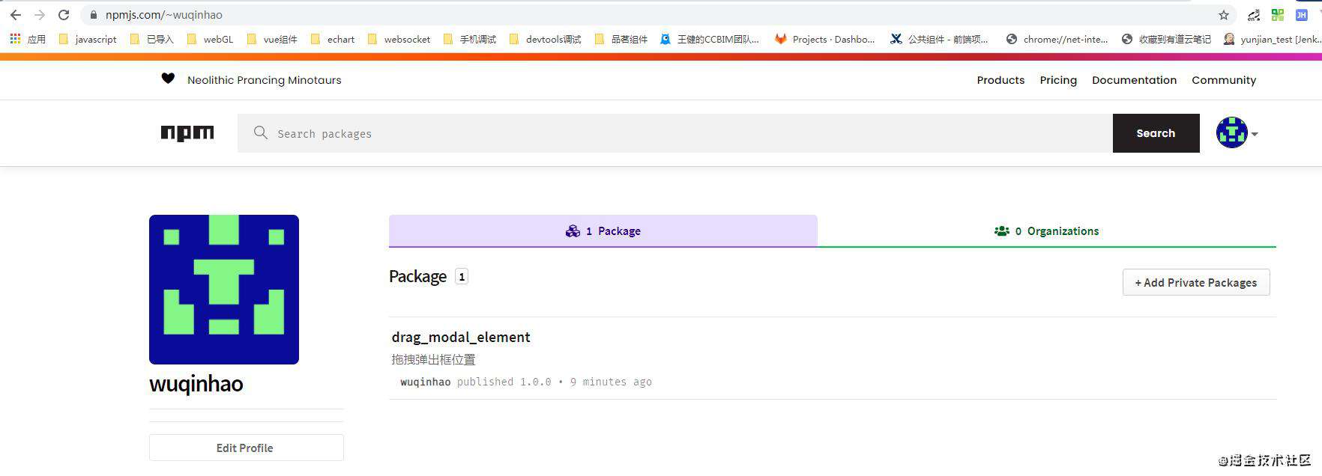The image size is (1322, 476).
Task: Open the apps grid bookmark icon
Action: click(15, 39)
